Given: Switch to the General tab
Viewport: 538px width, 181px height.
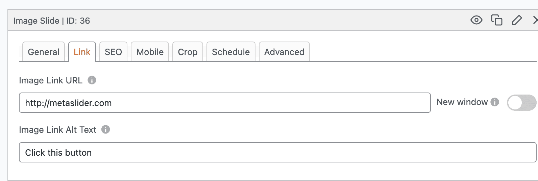Looking at the screenshot, I should tap(44, 52).
